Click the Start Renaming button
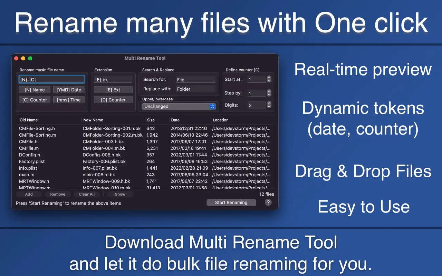 (x=231, y=203)
